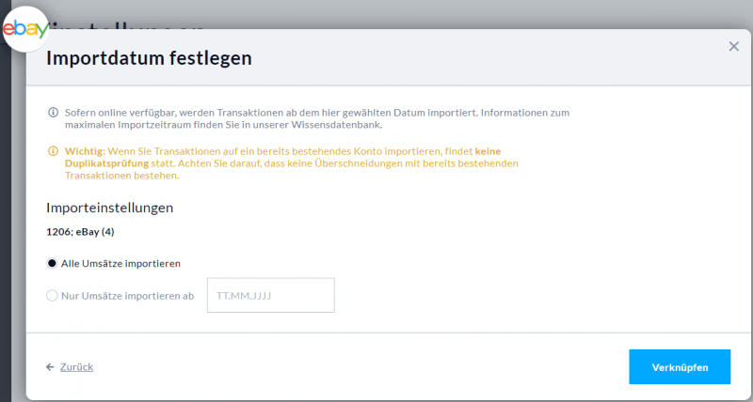Screen dimensions: 753x402
Task: Click the Alle Umsätze importieren label text
Action: 120,263
